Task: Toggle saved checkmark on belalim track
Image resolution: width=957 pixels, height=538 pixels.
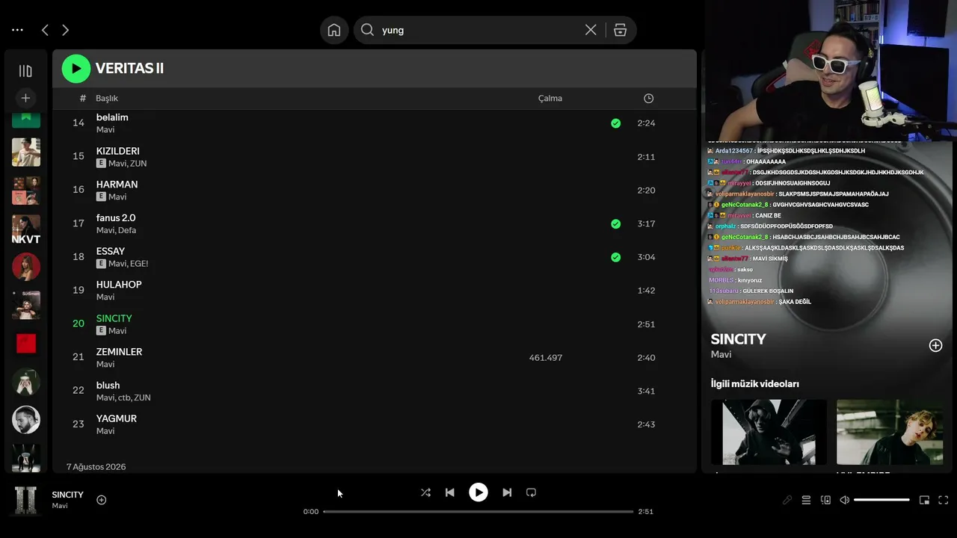Action: pyautogui.click(x=615, y=123)
